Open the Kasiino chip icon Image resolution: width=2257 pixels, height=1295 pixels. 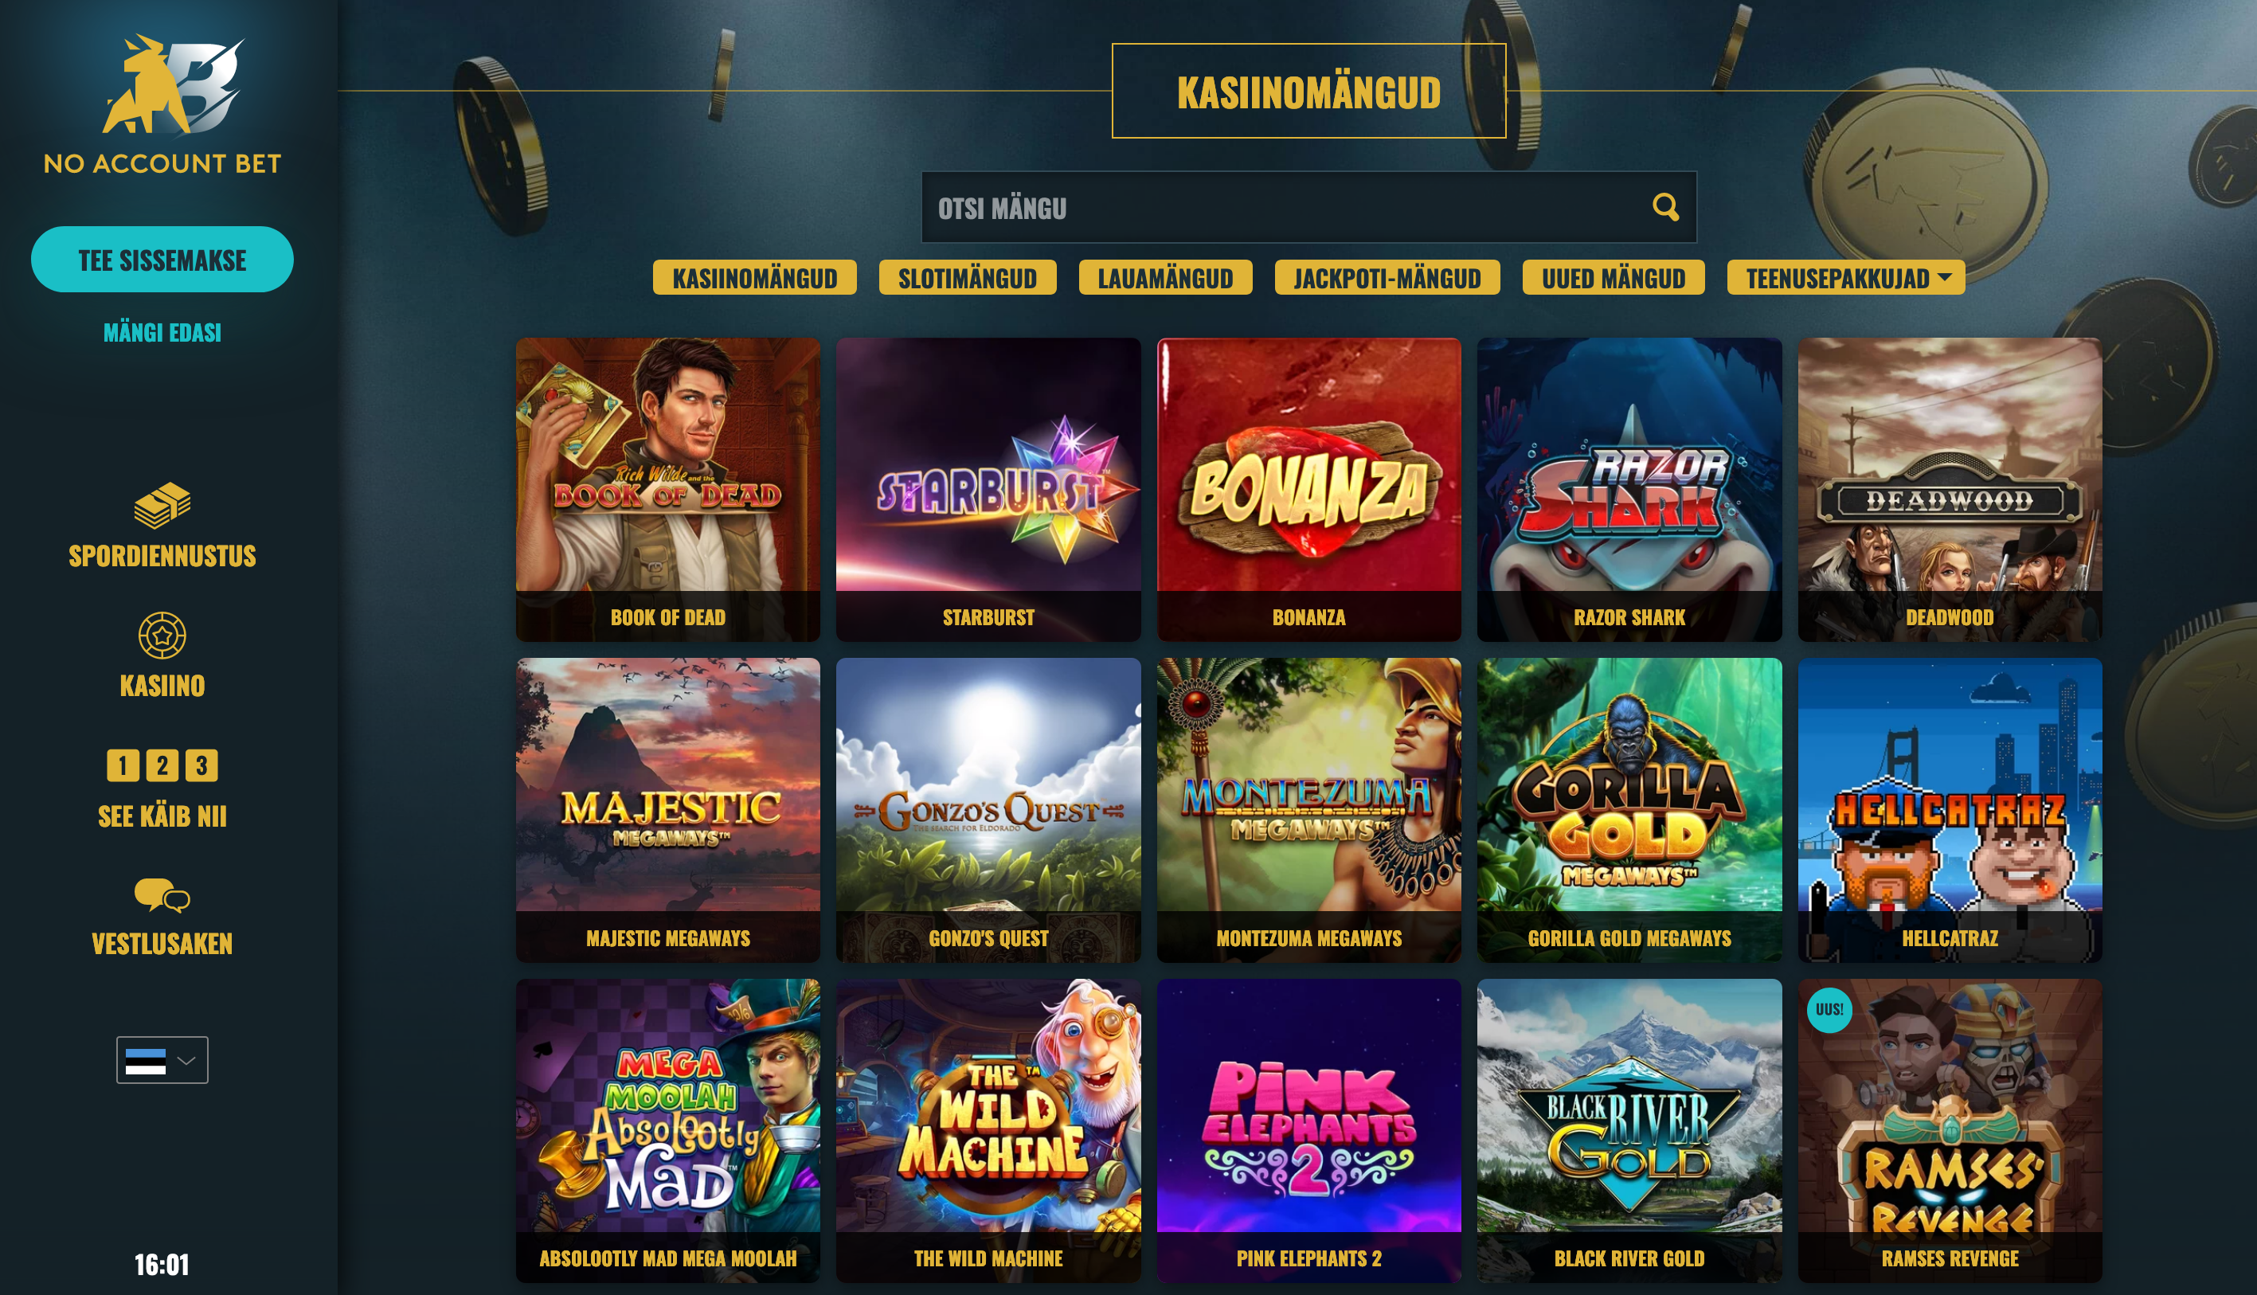(162, 635)
